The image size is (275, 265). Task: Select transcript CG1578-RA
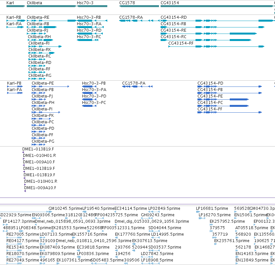131,17
